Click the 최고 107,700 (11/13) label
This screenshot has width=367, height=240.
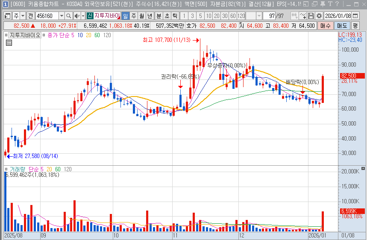coord(167,40)
